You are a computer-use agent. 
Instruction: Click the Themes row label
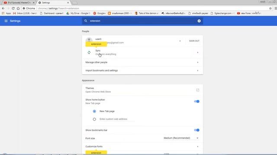coord(90,88)
